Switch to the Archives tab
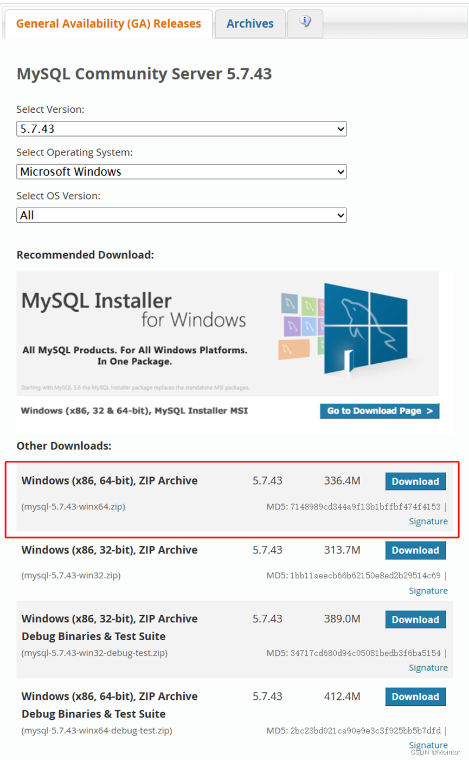This screenshot has width=469, height=760. (x=249, y=23)
